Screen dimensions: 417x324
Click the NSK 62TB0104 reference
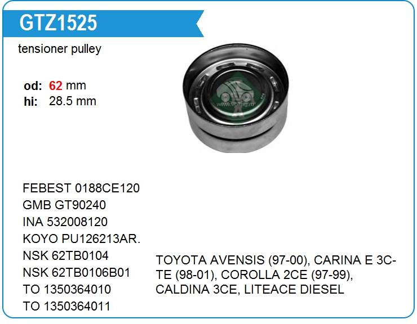[x=66, y=255]
